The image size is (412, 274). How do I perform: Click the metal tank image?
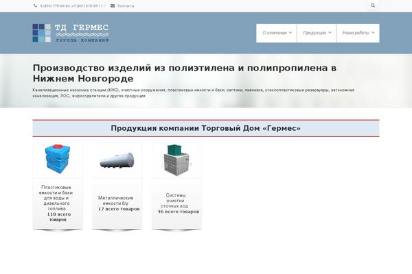117,160
